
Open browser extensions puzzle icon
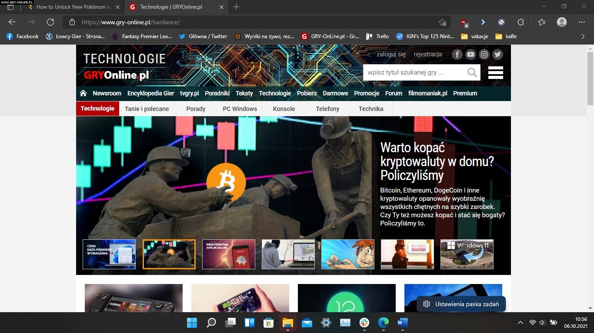tap(521, 22)
